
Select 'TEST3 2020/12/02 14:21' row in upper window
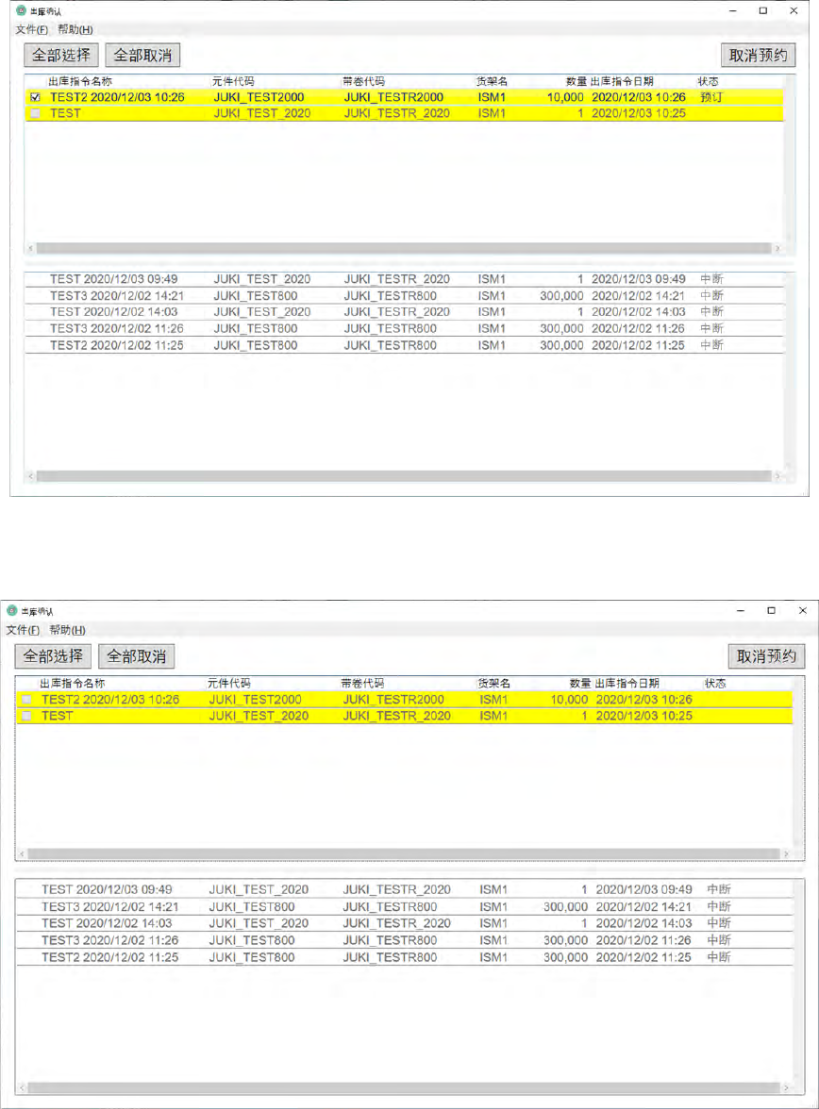click(x=404, y=296)
